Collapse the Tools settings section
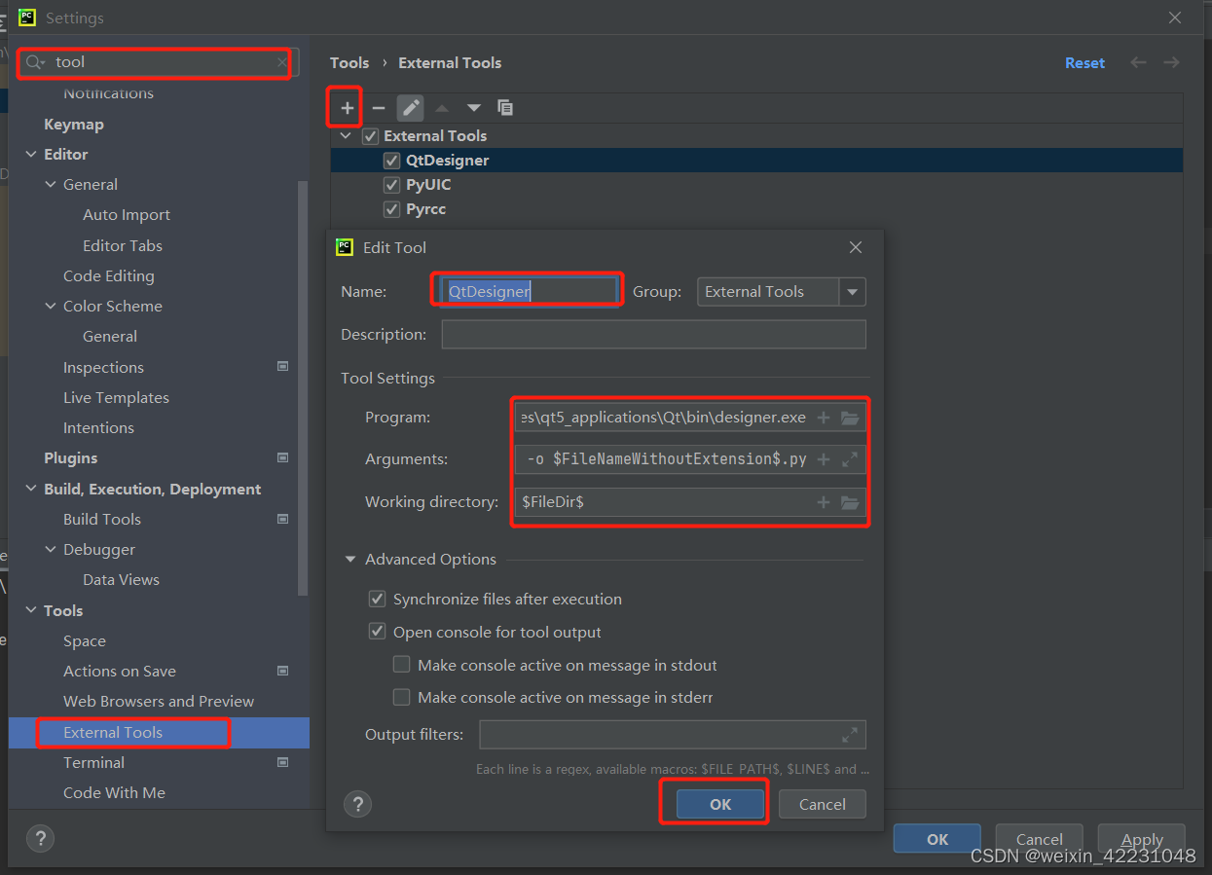This screenshot has height=875, width=1212. (x=31, y=611)
